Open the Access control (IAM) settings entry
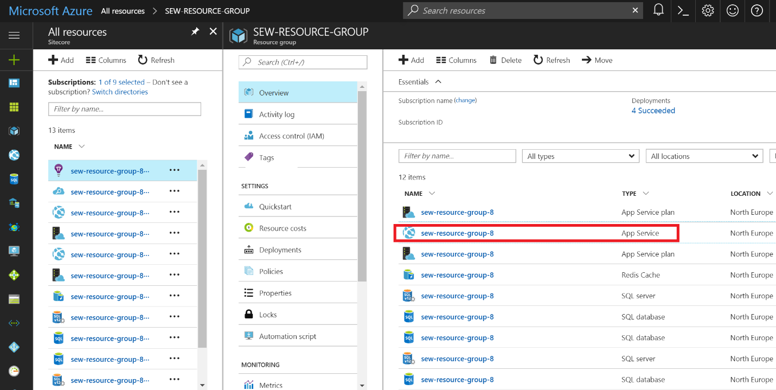 point(291,136)
